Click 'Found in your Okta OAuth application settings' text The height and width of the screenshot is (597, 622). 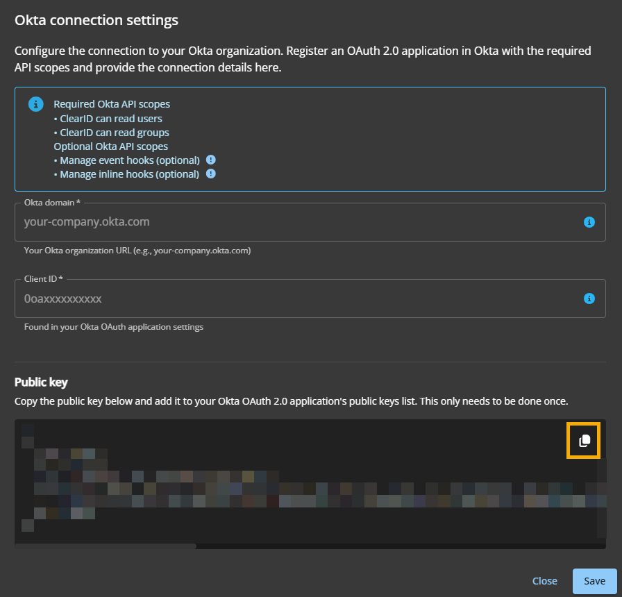pos(113,327)
